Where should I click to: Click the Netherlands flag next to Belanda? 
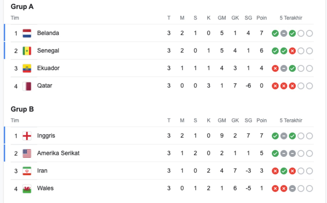tap(27, 33)
